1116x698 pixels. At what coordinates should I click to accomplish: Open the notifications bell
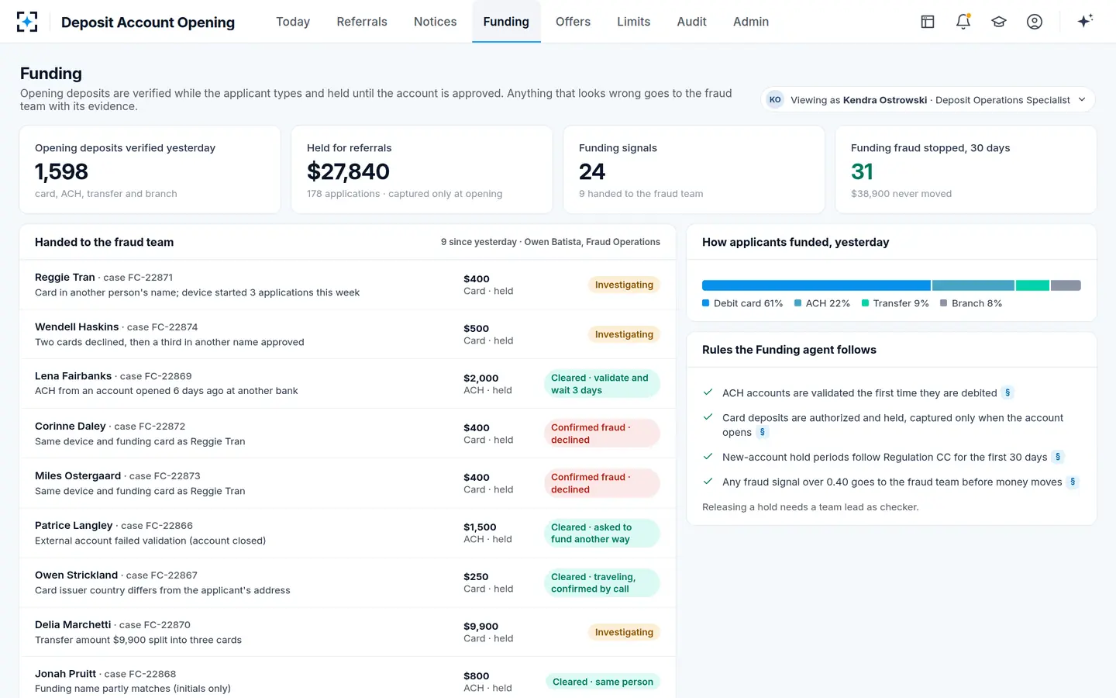[963, 22]
